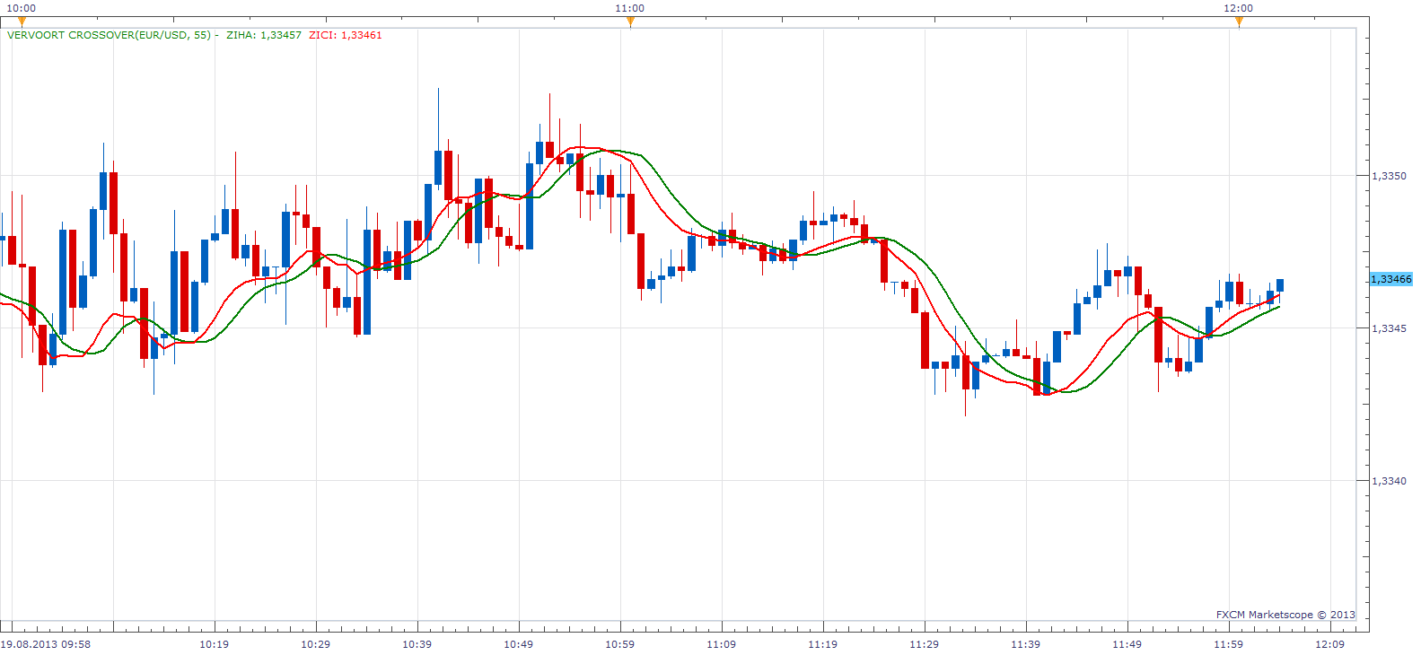Click the 11:49 time axis label
This screenshot has width=1421, height=655.
tap(1127, 644)
